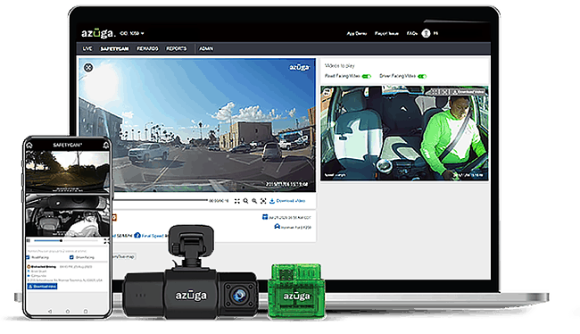The height and width of the screenshot is (334, 580).
Task: Click the phone video progress slider
Action: coord(66,241)
